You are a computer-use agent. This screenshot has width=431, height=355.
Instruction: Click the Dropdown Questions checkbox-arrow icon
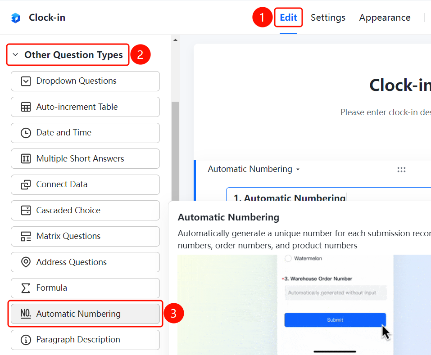(26, 81)
